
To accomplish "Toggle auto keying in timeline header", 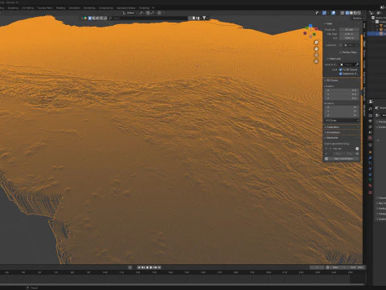I will 130,267.
